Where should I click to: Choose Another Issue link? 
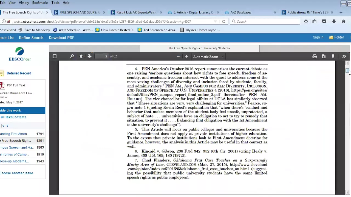(x=16, y=173)
